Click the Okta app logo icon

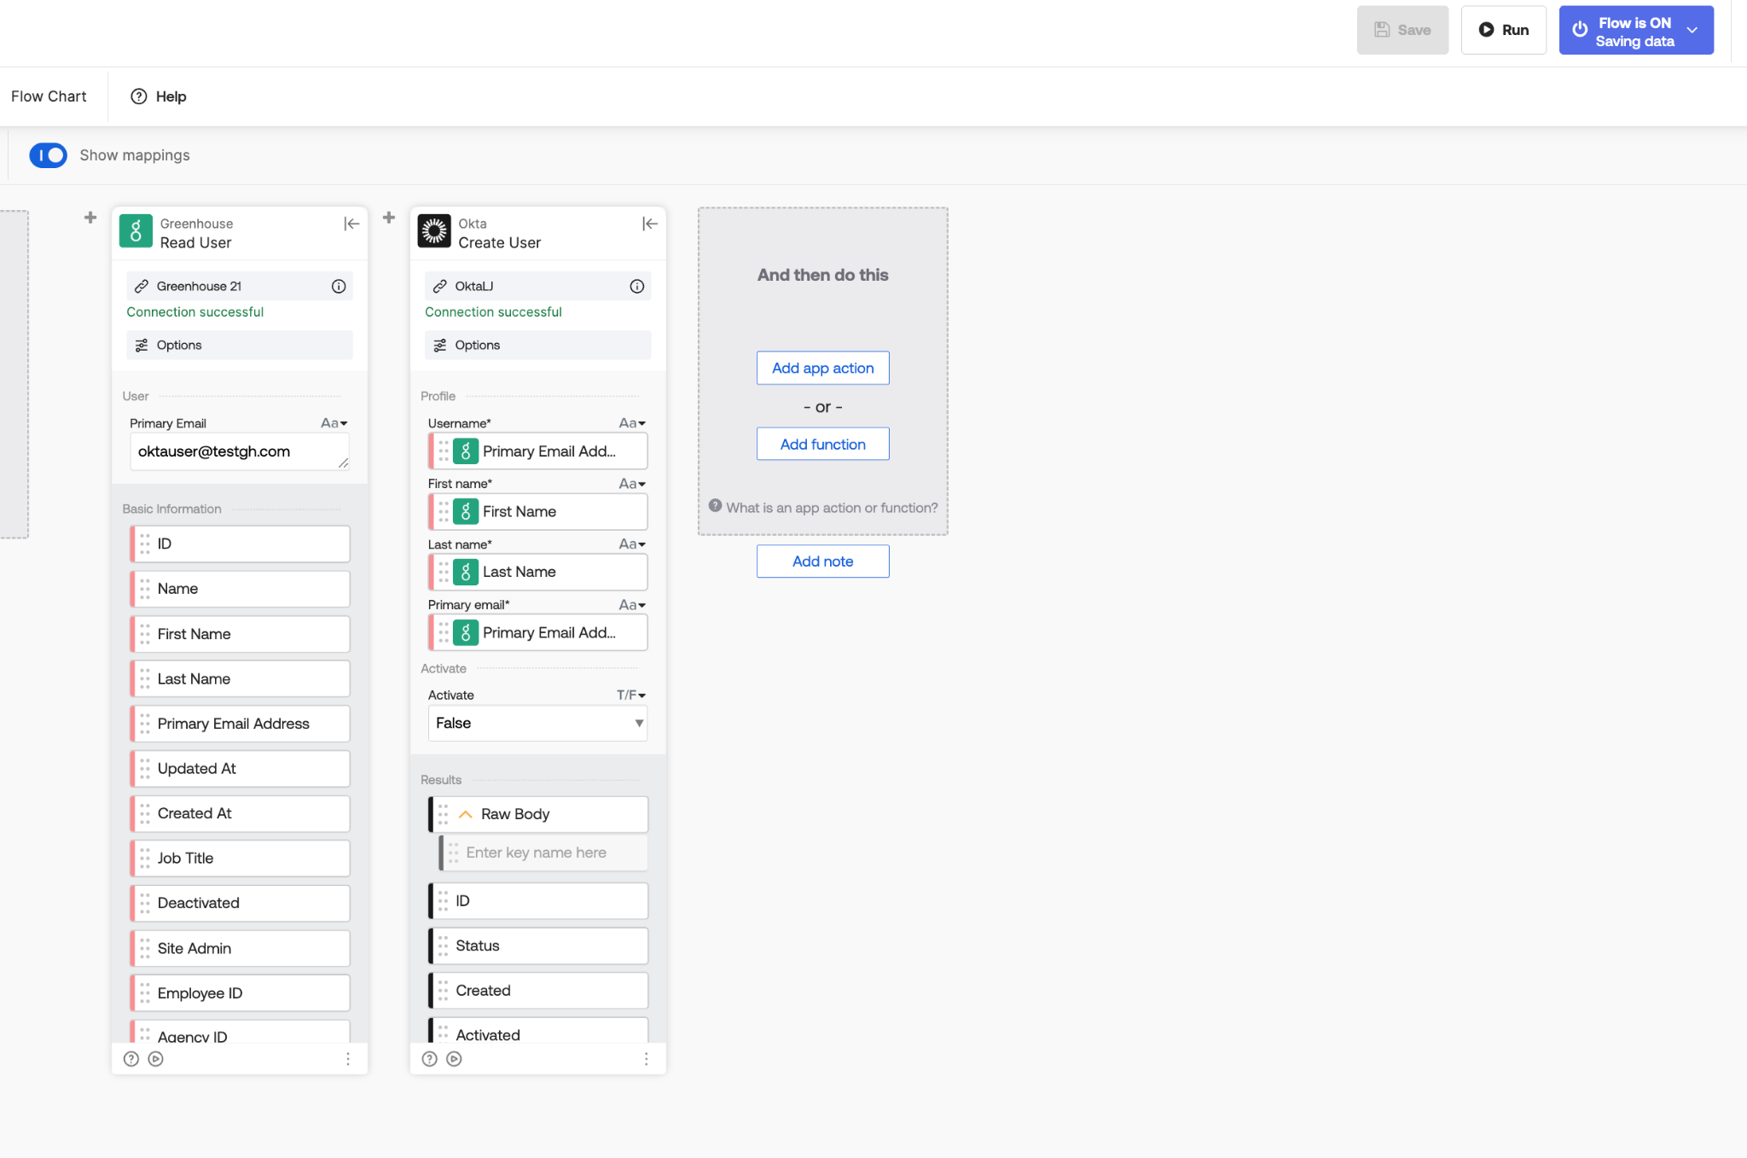(434, 231)
